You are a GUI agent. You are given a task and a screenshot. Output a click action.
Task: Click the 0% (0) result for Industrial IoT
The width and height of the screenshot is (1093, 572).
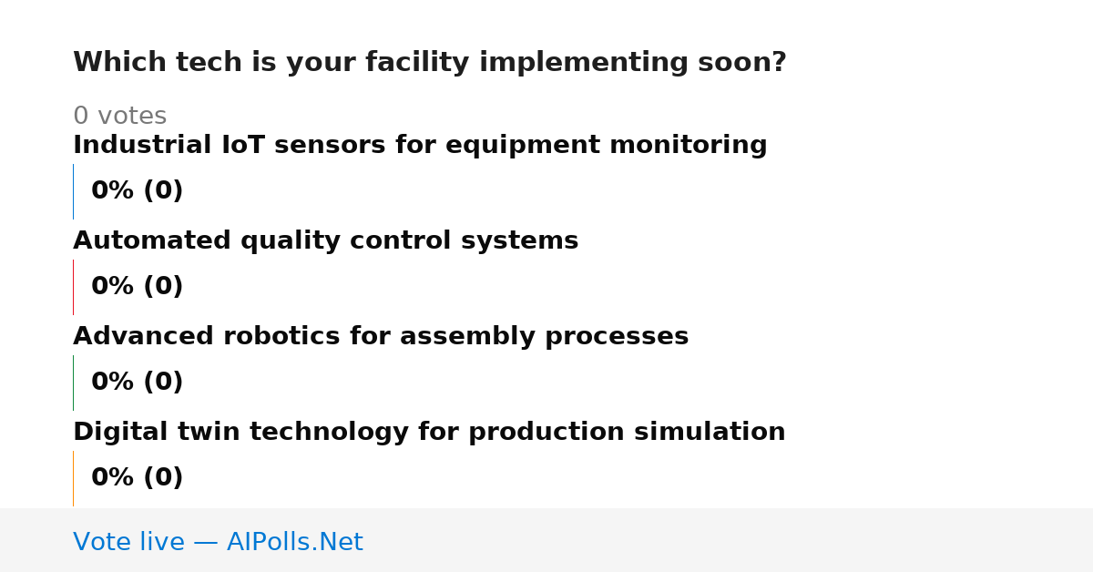(x=137, y=191)
